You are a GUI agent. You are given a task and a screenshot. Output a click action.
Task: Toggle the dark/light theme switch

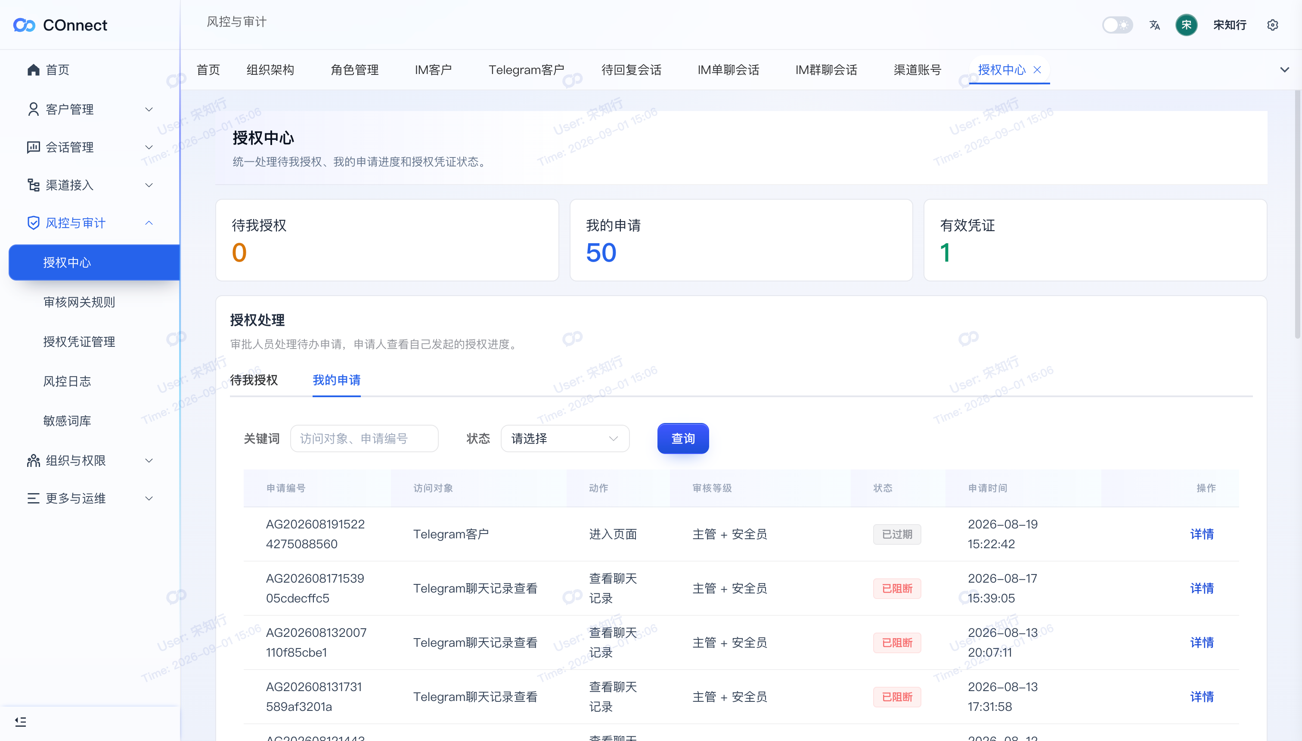tap(1117, 25)
